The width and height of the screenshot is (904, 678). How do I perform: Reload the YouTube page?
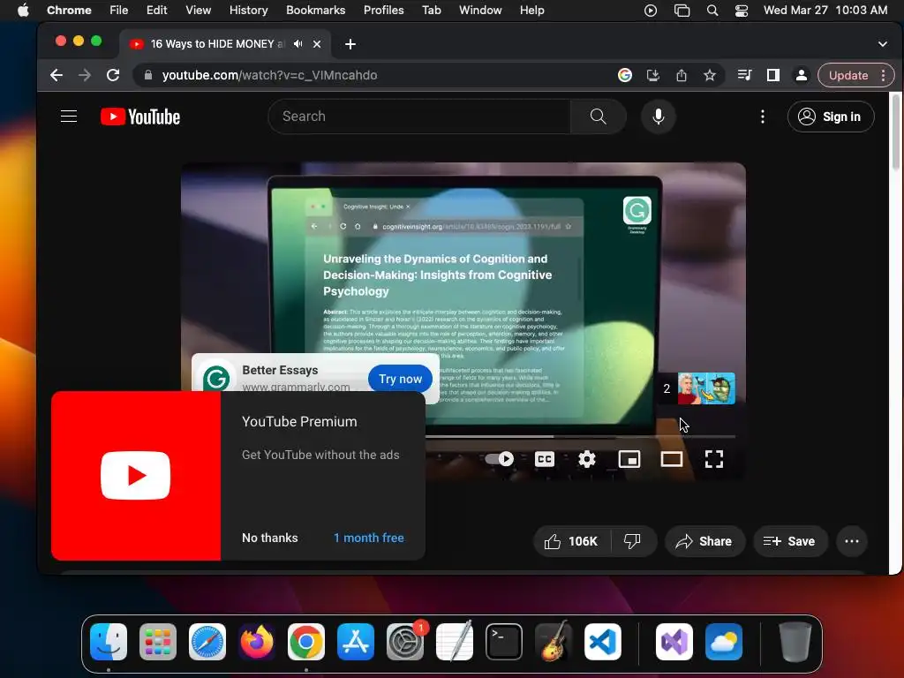[113, 75]
